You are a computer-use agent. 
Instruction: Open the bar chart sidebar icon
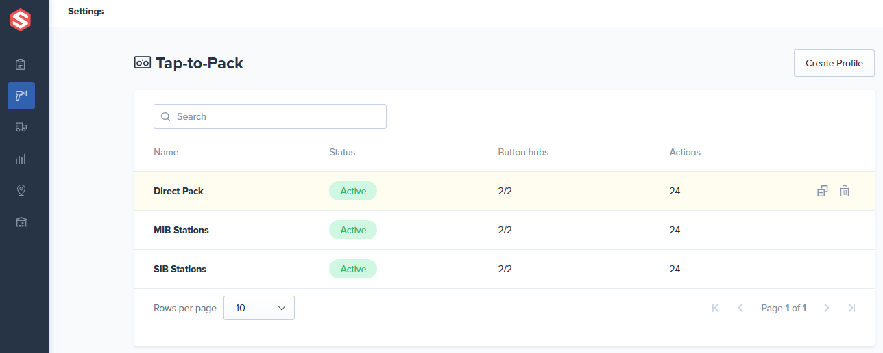click(x=21, y=159)
